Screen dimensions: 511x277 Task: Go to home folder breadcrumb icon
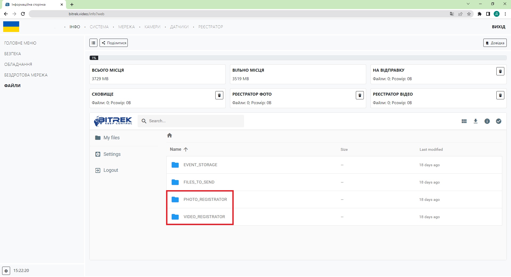pyautogui.click(x=170, y=135)
